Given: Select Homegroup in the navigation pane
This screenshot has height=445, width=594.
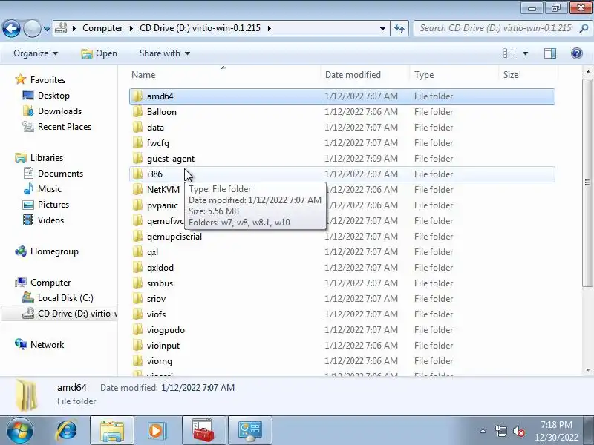Looking at the screenshot, I should (54, 251).
